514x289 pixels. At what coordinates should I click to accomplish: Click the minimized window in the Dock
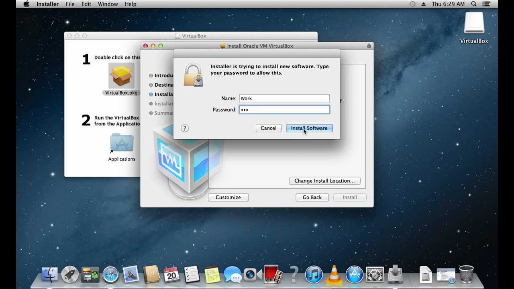[x=446, y=275]
